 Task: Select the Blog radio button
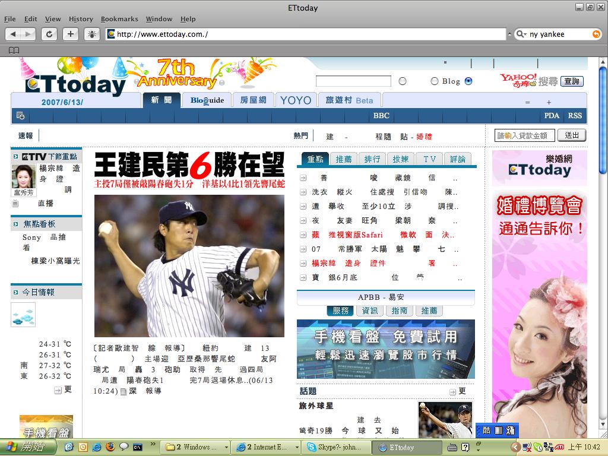tap(468, 80)
